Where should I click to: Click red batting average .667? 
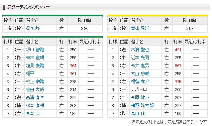(x=178, y=66)
